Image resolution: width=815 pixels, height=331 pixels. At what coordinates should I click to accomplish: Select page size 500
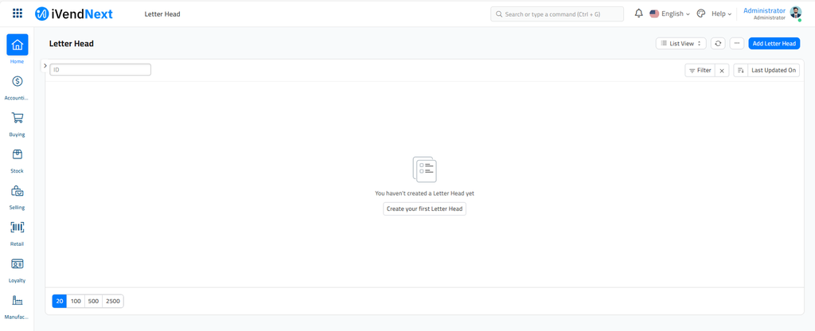click(94, 301)
